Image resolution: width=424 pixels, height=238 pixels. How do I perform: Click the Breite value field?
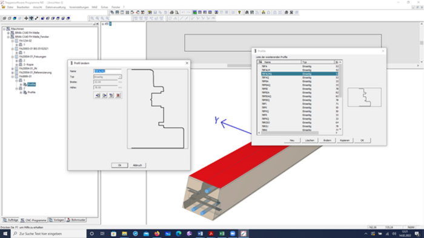point(105,82)
